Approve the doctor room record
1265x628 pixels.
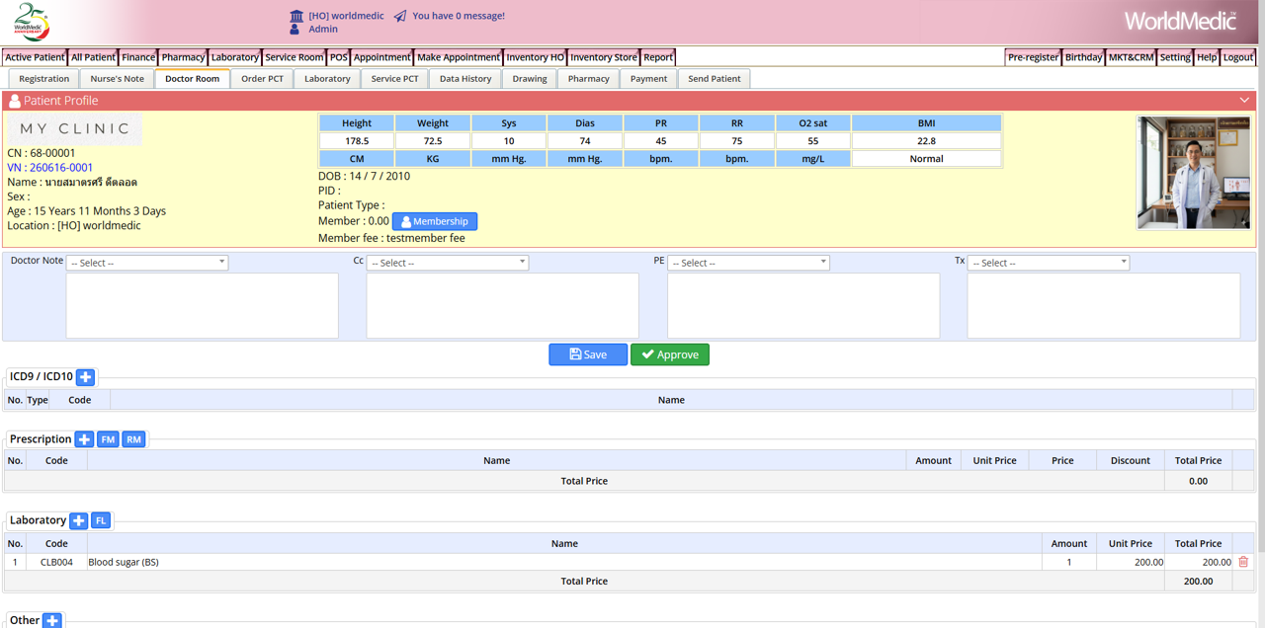click(670, 354)
